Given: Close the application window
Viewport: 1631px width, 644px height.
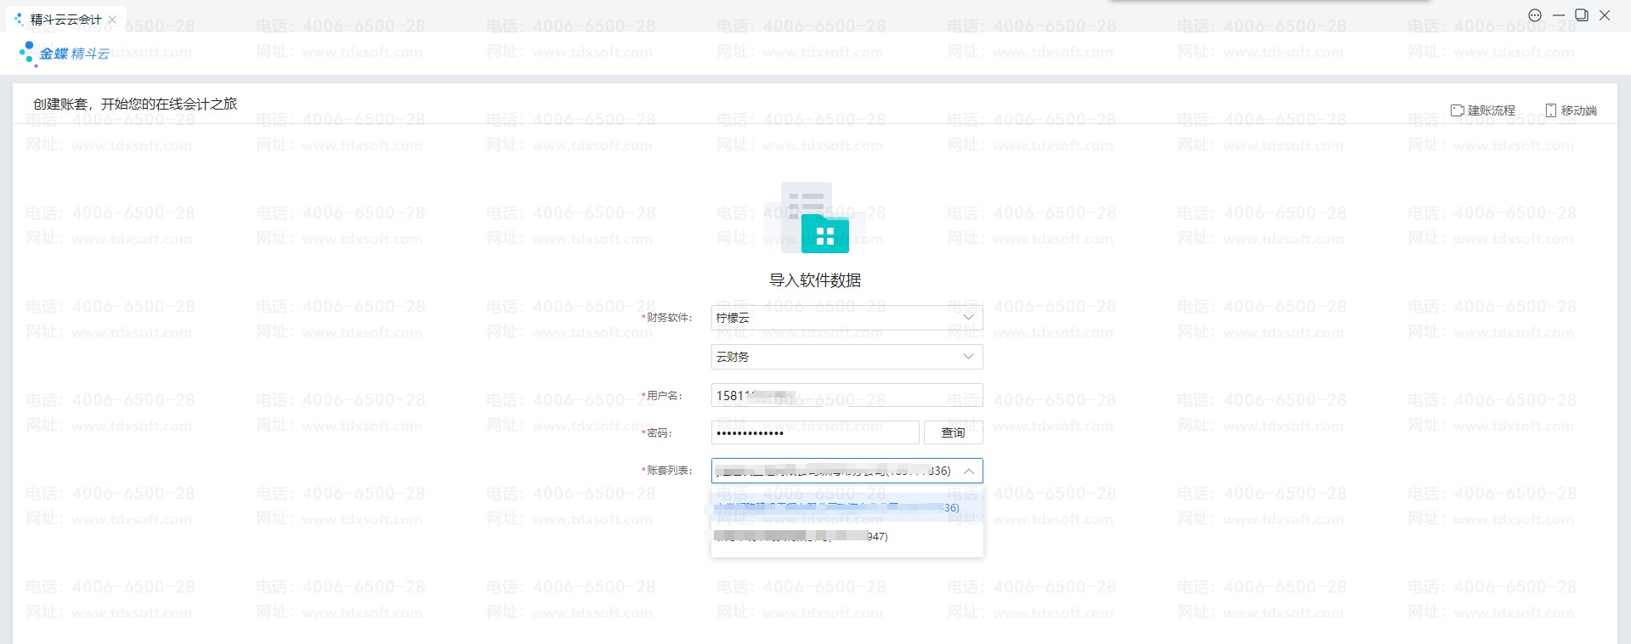Looking at the screenshot, I should point(1605,15).
